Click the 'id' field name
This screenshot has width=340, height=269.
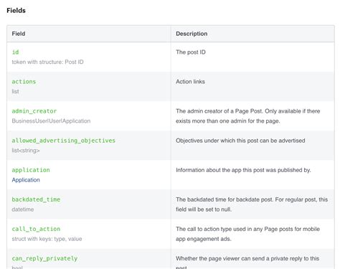tap(15, 52)
